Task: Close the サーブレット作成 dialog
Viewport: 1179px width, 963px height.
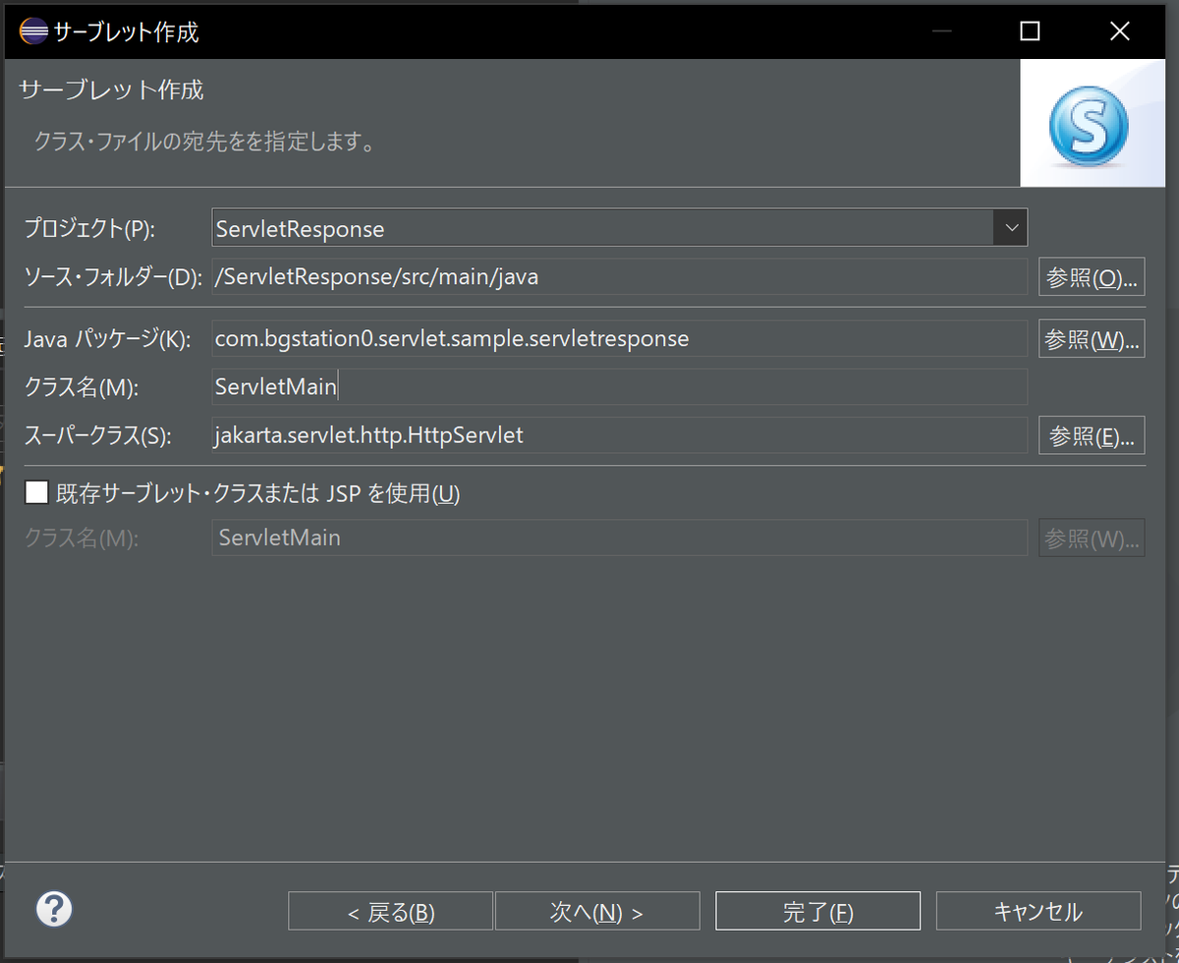Action: (x=1120, y=31)
